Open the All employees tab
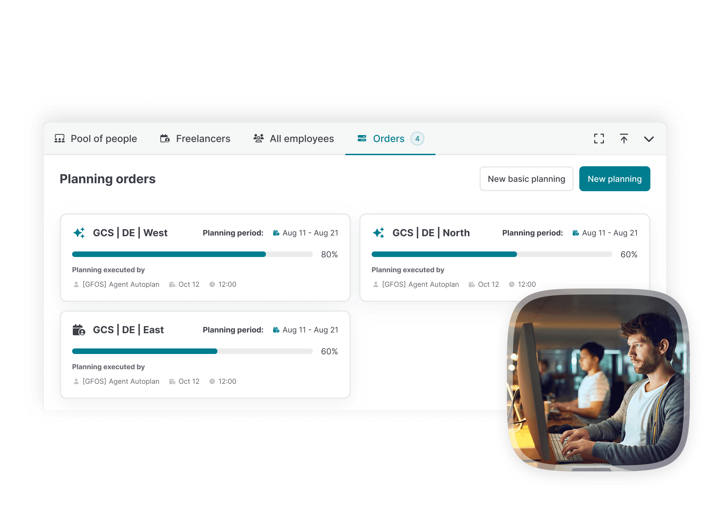This screenshot has width=710, height=532. pyautogui.click(x=302, y=138)
